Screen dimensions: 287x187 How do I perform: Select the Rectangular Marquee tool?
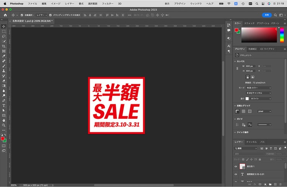click(4, 31)
